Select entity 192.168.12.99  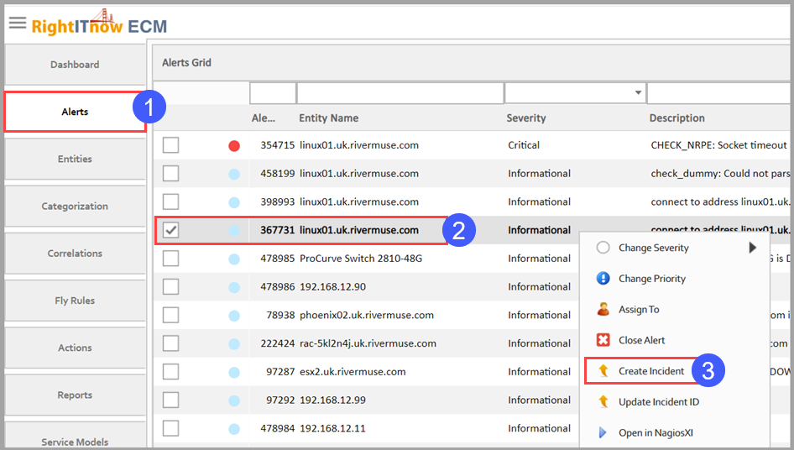point(332,400)
